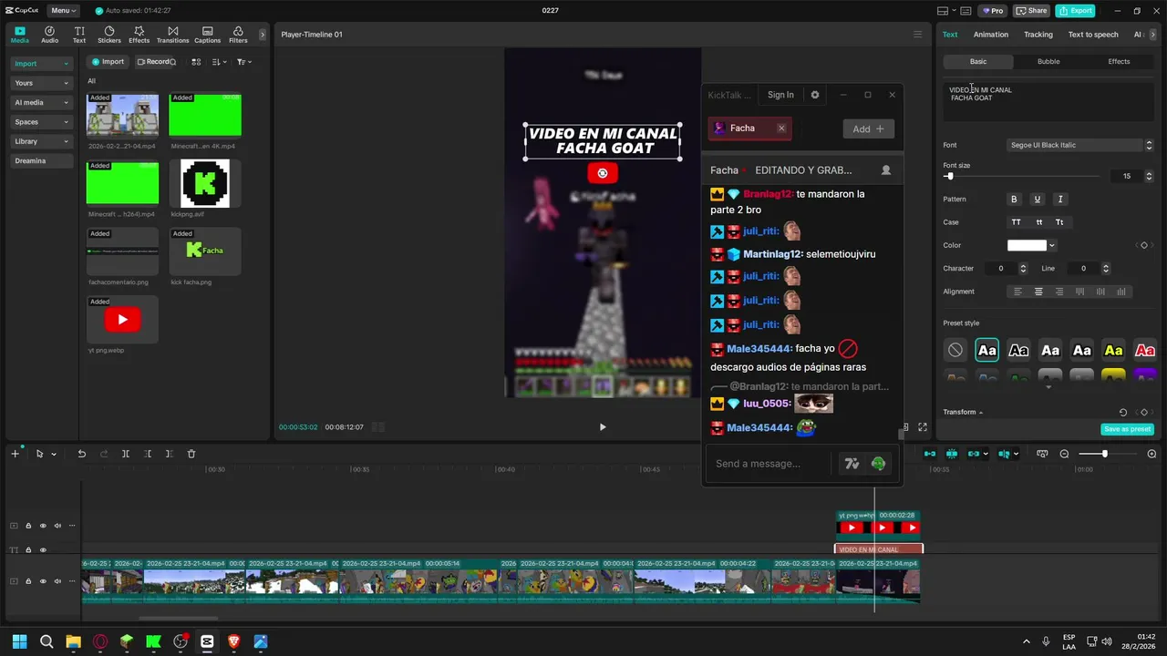Click the zoom in timeline magnifier
This screenshot has width=1167, height=656.
pyautogui.click(x=1152, y=454)
